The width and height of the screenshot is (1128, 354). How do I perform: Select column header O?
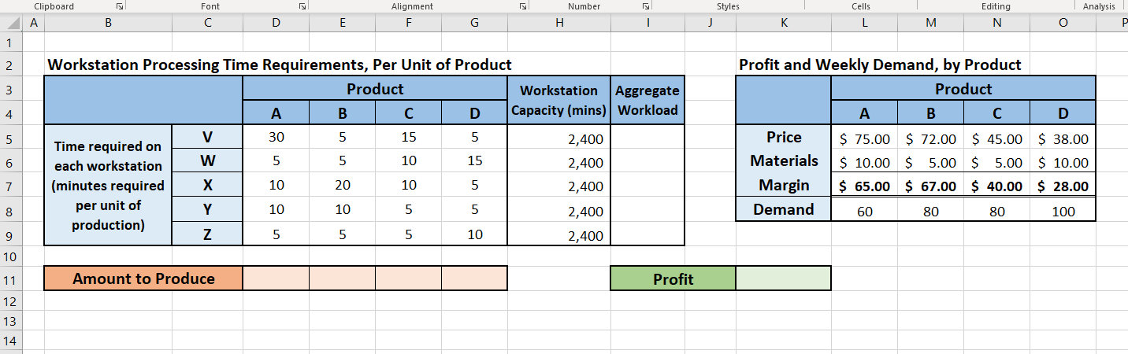pos(1063,23)
